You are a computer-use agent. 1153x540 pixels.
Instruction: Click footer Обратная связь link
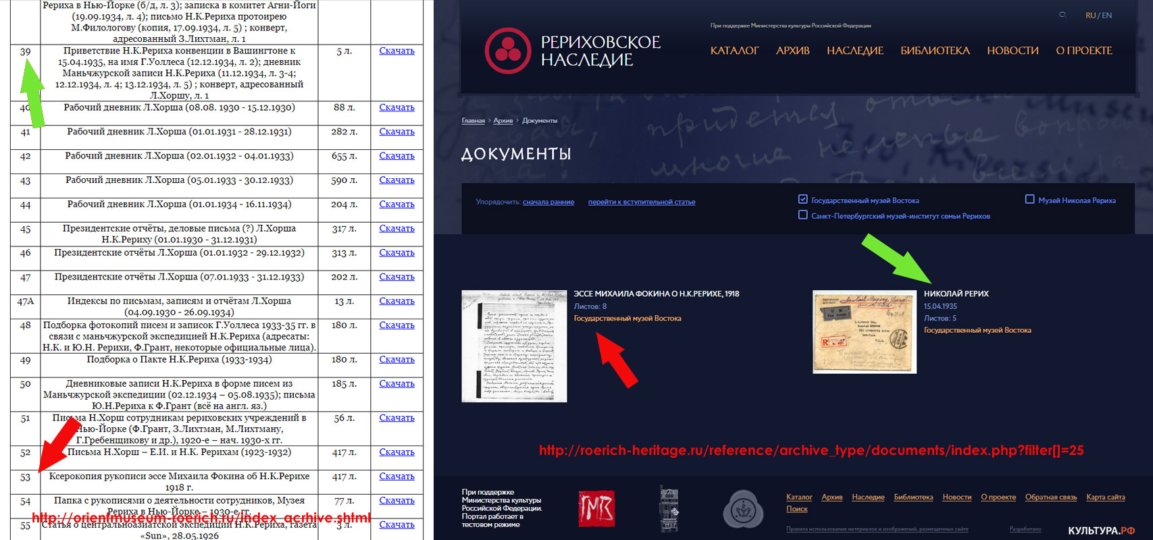(1051, 497)
